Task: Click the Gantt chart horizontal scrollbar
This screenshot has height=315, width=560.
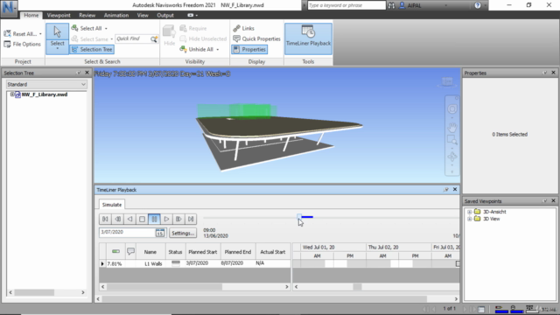Action: pyautogui.click(x=376, y=286)
